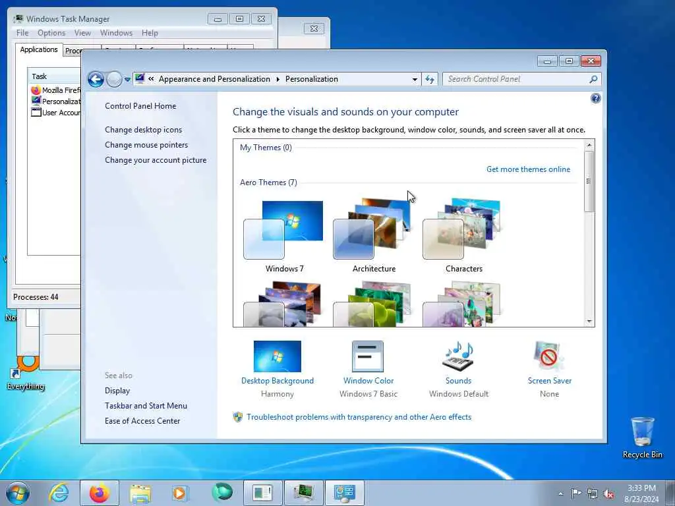Open Ease of Access Center

pos(142,421)
